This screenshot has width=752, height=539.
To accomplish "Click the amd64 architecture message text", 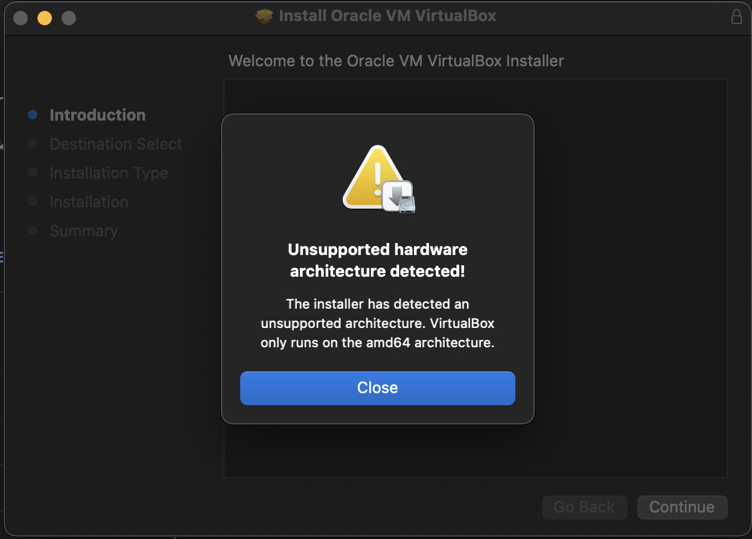I will tap(378, 323).
